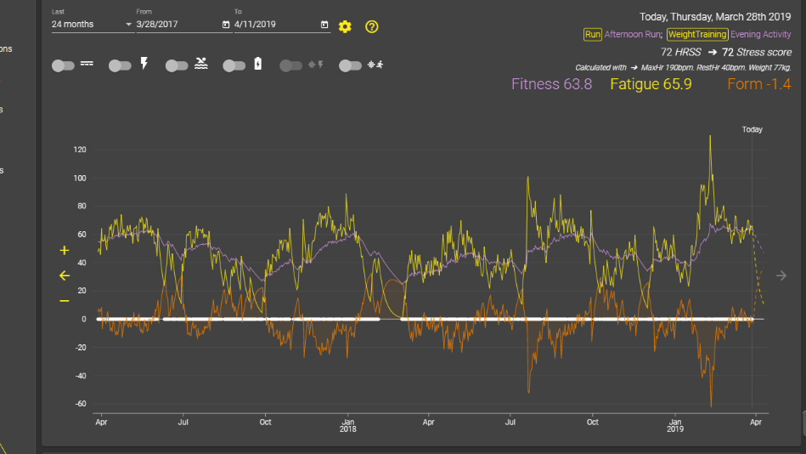Move chart forward with grey right arrow

tap(781, 276)
